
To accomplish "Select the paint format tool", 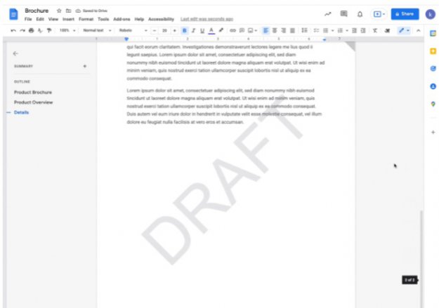I will click(x=49, y=30).
